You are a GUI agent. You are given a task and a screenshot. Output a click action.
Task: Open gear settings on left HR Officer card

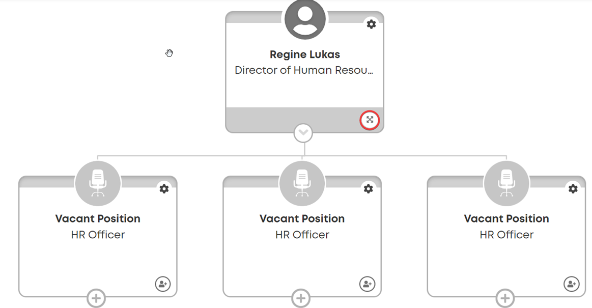point(164,188)
